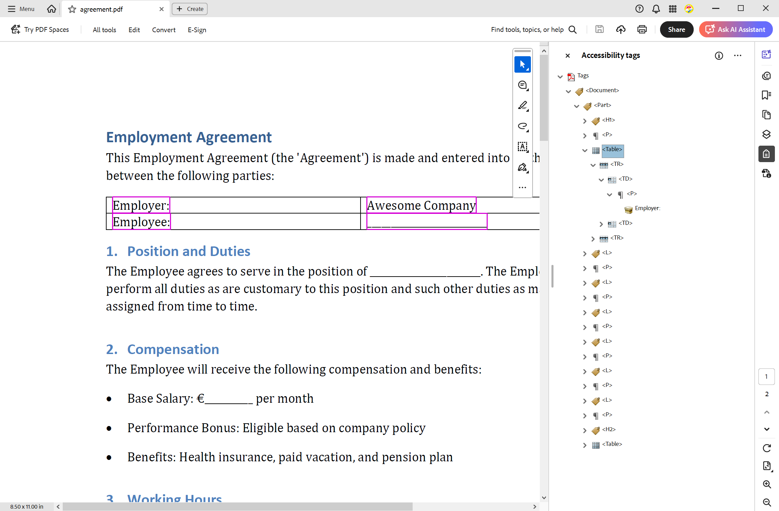Image resolution: width=779 pixels, height=511 pixels.
Task: Select the highlight pencil tool
Action: (522, 106)
